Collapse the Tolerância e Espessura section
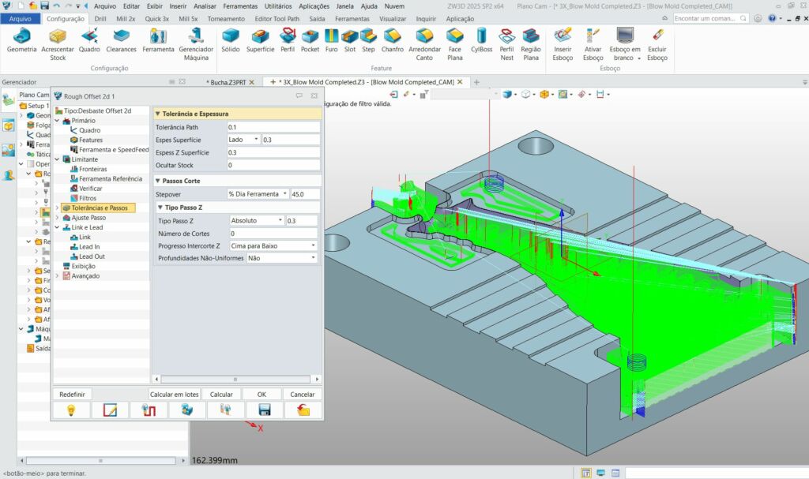Image resolution: width=809 pixels, height=479 pixels. [158, 114]
